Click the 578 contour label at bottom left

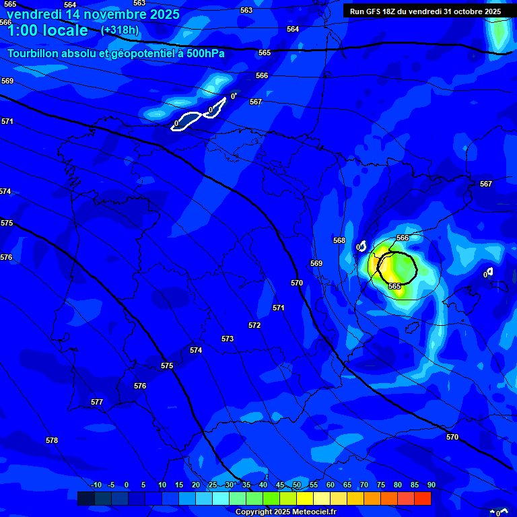[x=52, y=440]
